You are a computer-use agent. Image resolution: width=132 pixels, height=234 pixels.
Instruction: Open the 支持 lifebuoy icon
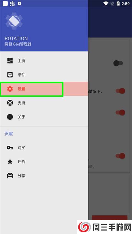click(10, 103)
